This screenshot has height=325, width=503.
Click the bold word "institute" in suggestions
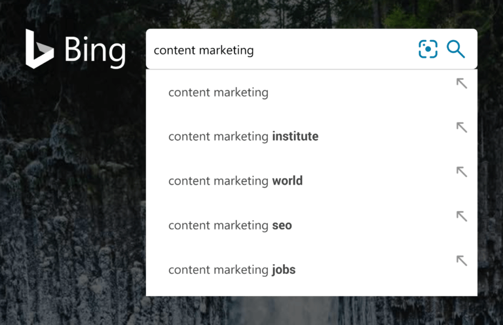pyautogui.click(x=295, y=137)
